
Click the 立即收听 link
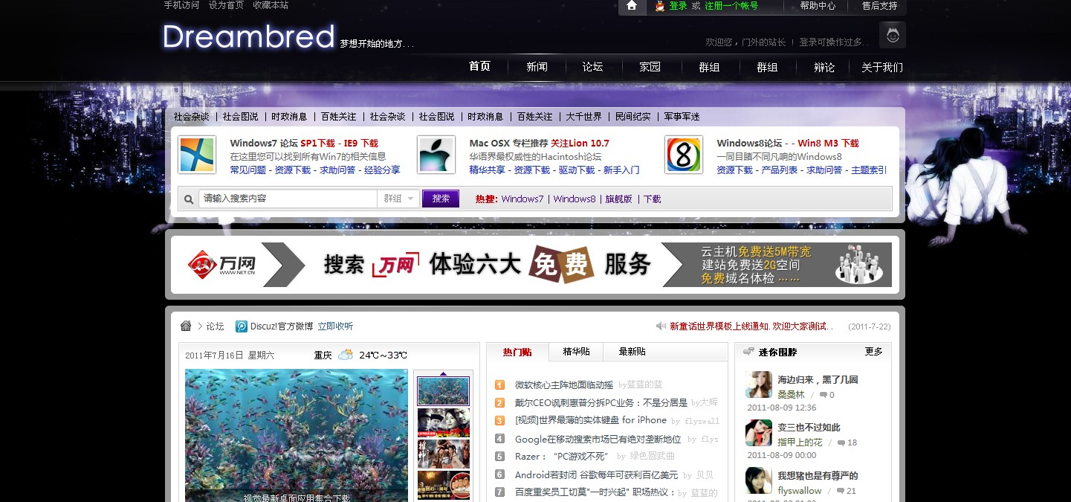coord(335,326)
